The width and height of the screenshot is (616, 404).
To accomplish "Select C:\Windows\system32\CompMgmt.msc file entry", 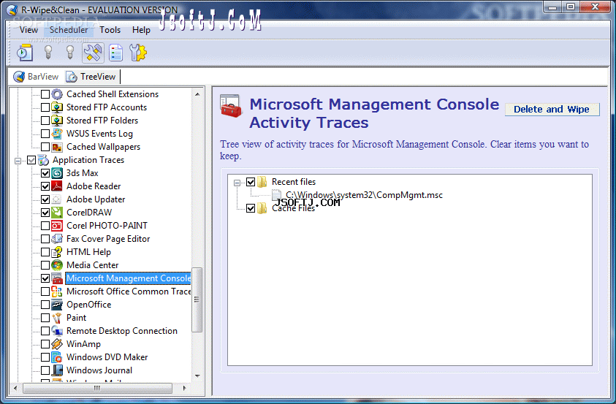I will coord(364,195).
